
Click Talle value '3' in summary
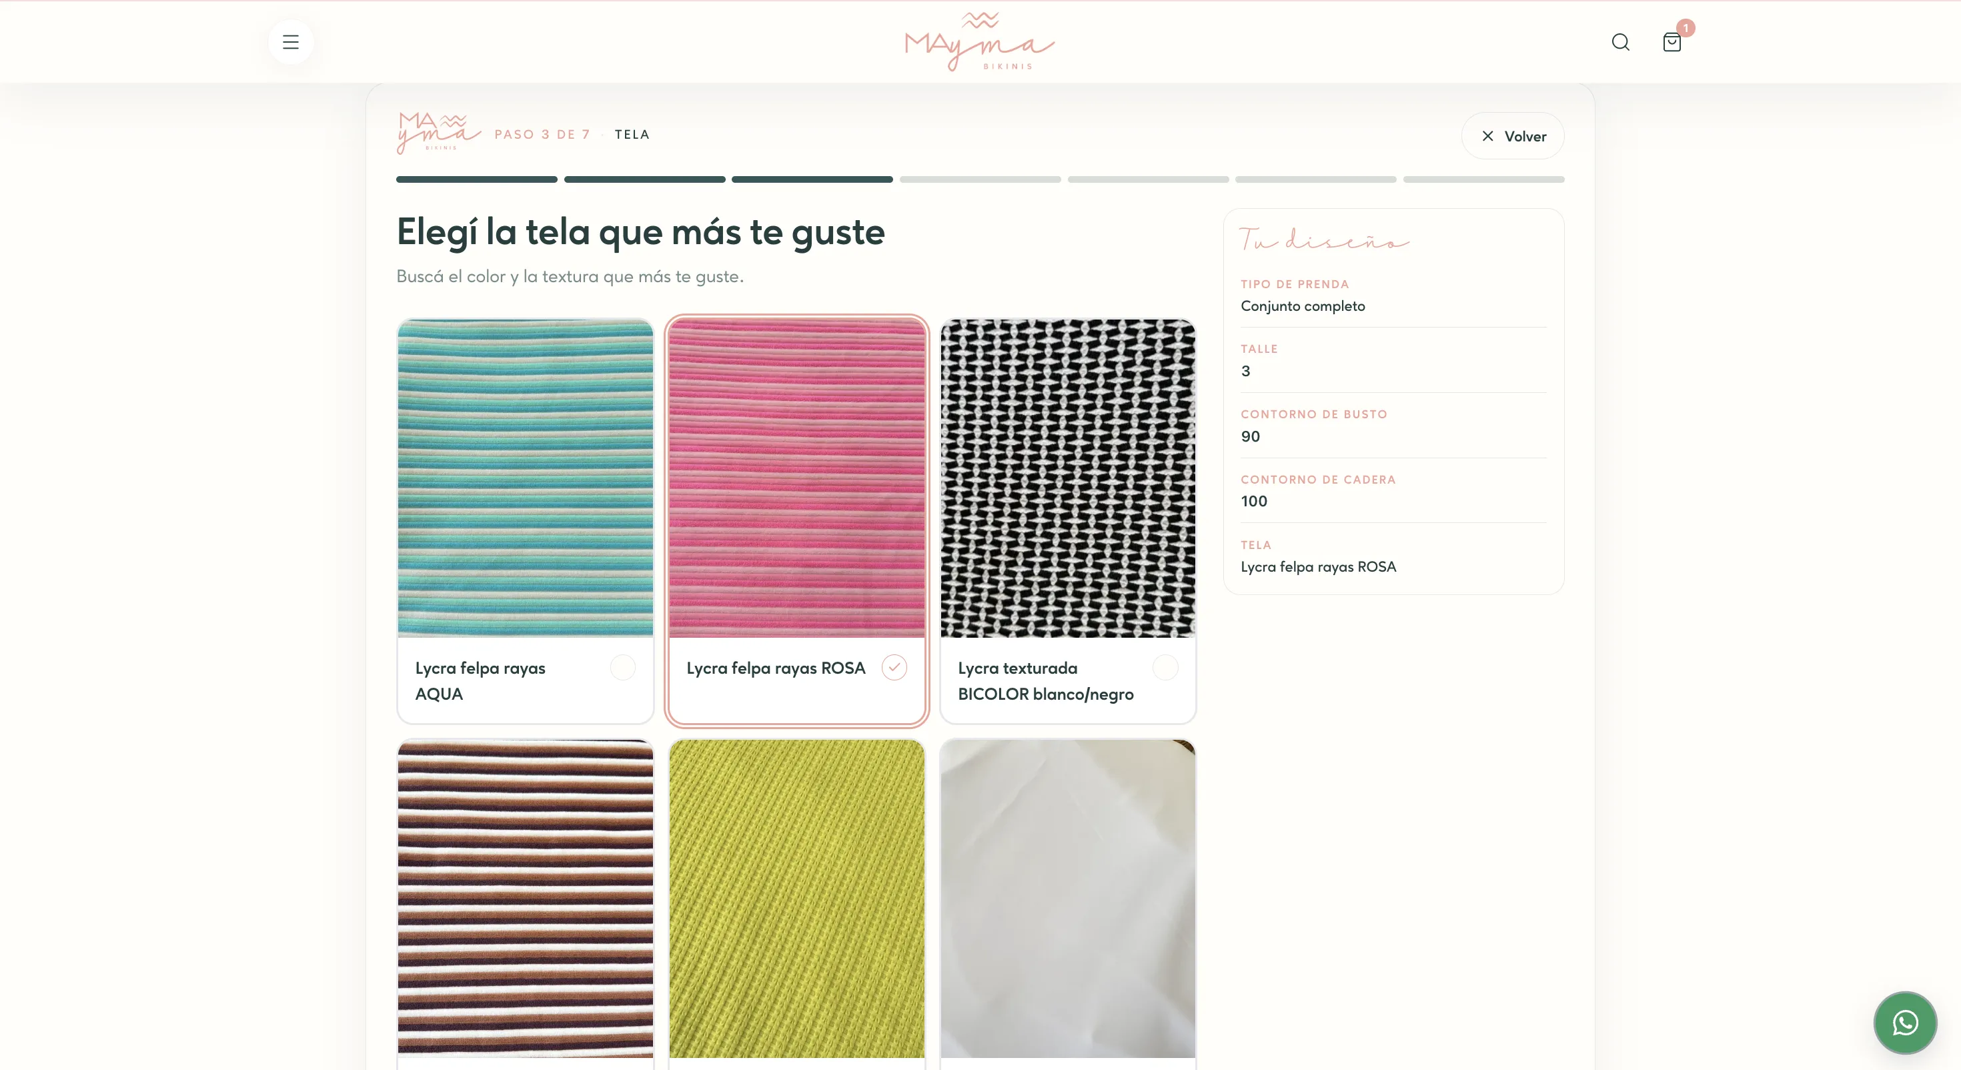pyautogui.click(x=1245, y=371)
